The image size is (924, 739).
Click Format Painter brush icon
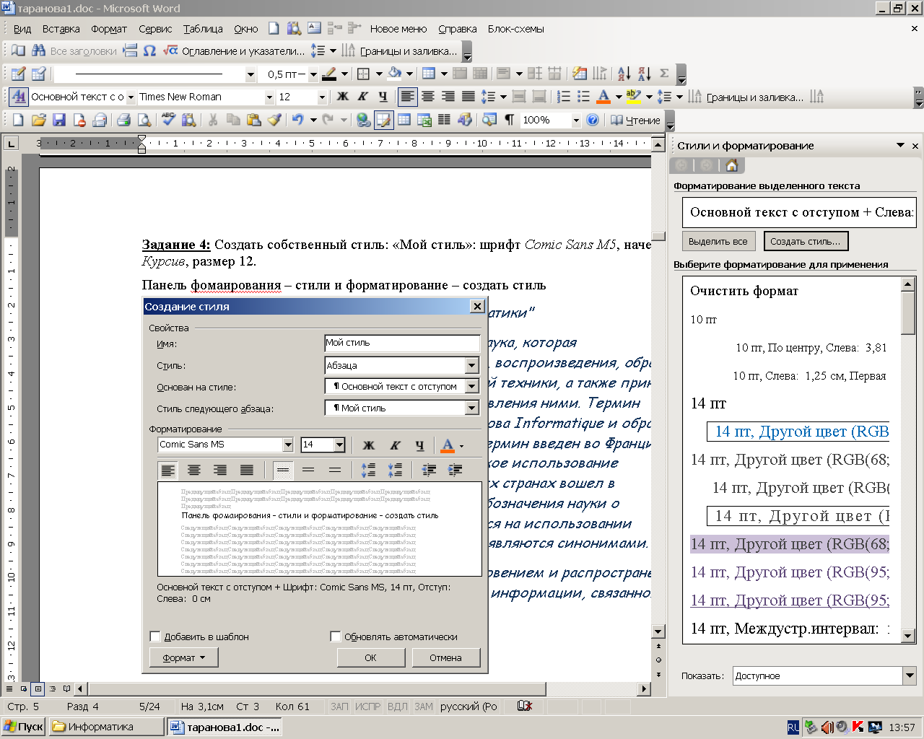(x=274, y=120)
